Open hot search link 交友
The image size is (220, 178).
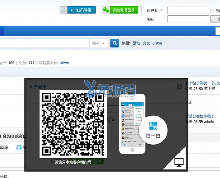coord(146,43)
